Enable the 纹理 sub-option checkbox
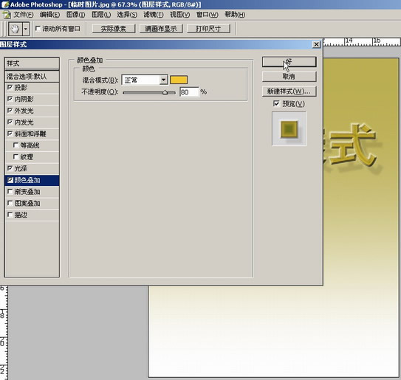Screen dimensions: 401x380 16,156
